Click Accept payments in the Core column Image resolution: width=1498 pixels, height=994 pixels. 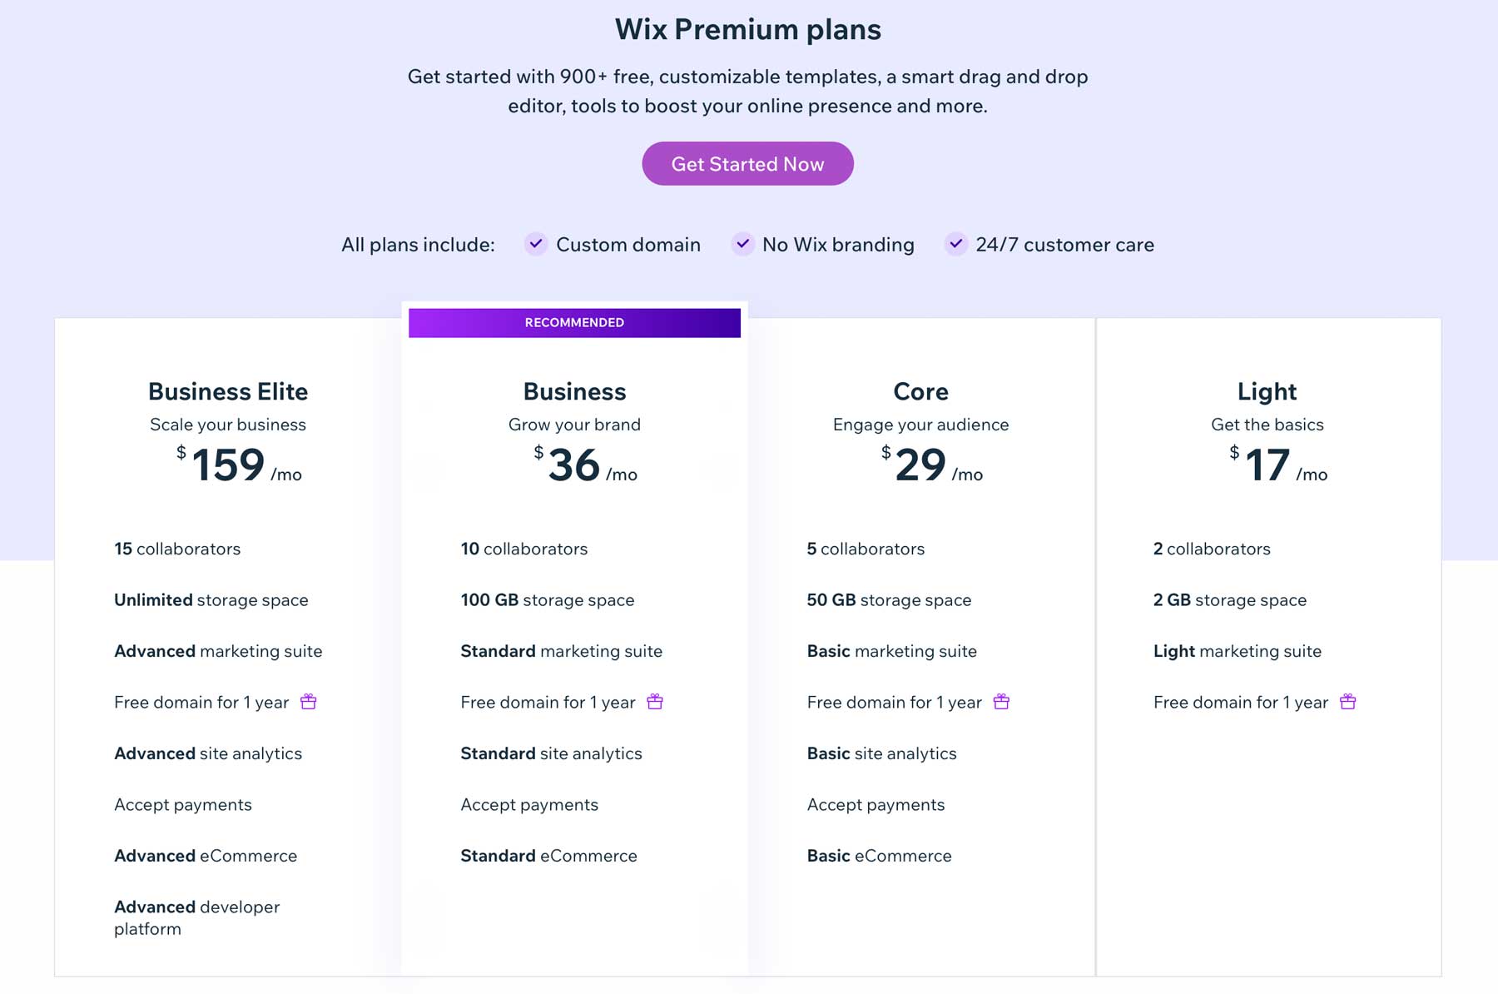pyautogui.click(x=875, y=804)
